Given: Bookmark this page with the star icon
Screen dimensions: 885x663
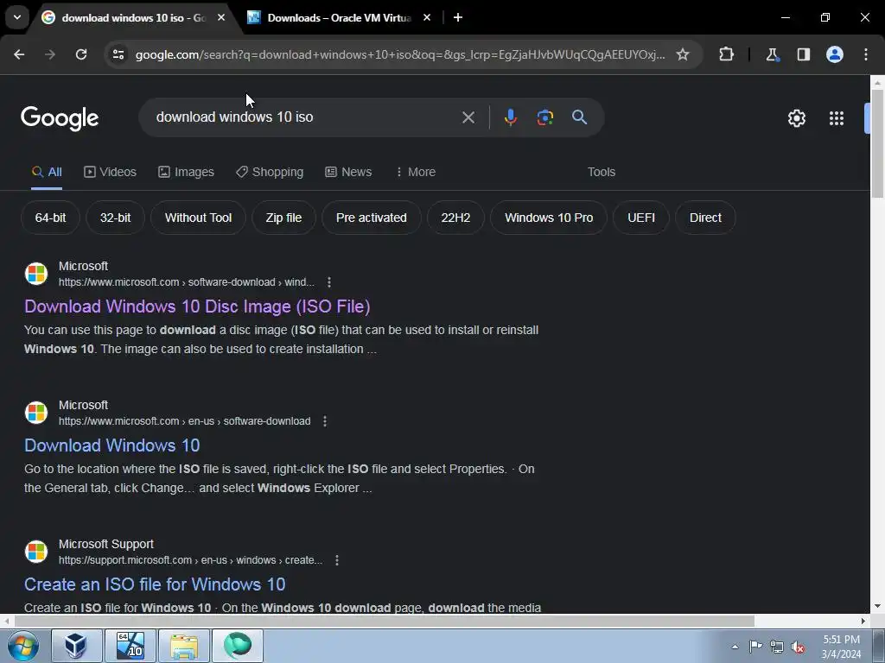Looking at the screenshot, I should (683, 54).
